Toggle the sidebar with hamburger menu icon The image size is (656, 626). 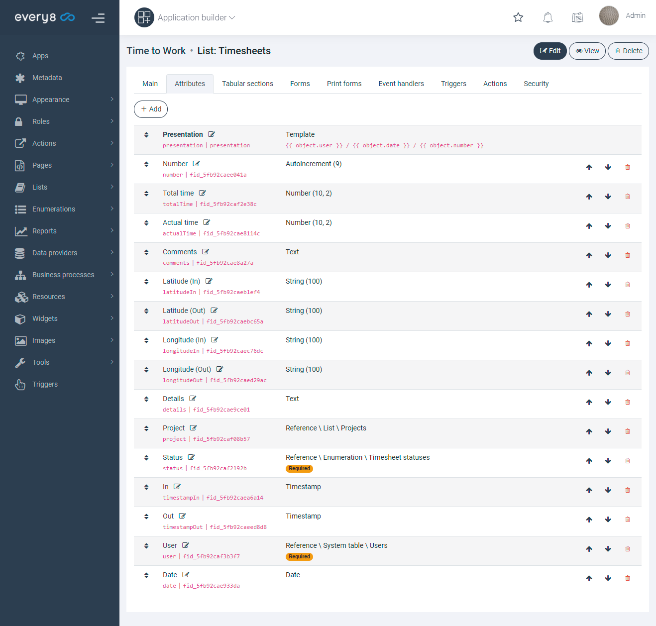click(x=98, y=18)
